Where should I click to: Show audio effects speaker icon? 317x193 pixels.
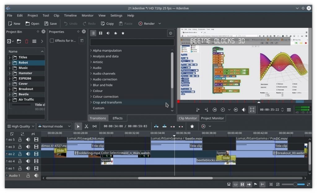(108, 33)
